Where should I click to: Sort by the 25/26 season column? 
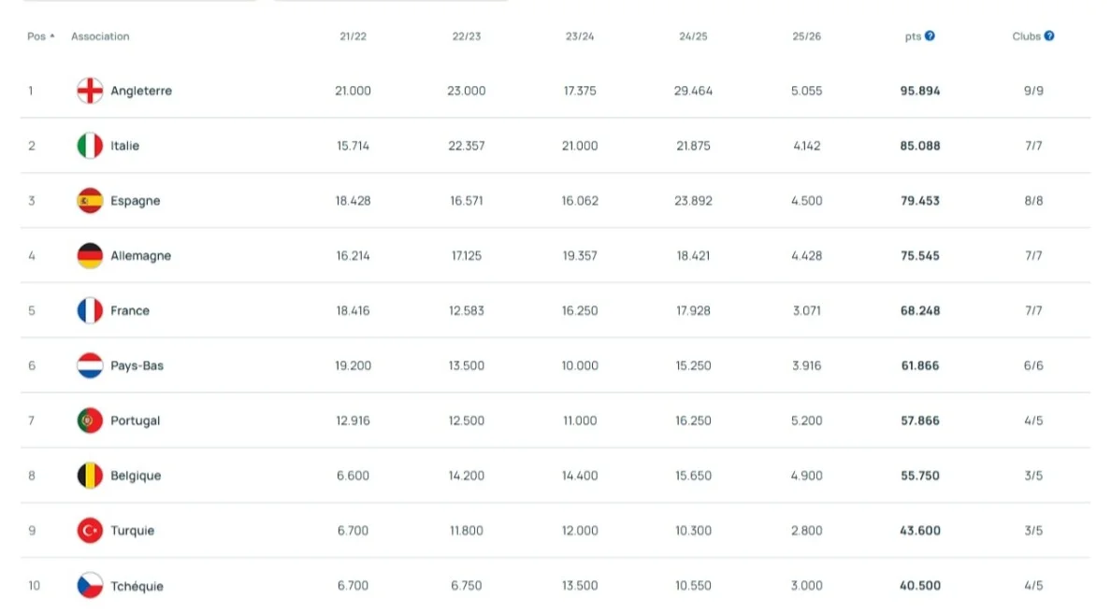point(806,36)
